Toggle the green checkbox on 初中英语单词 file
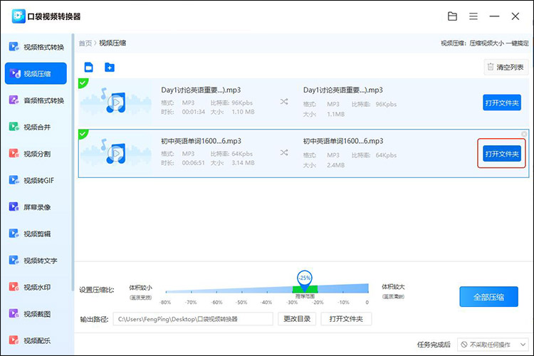Image resolution: width=534 pixels, height=356 pixels. point(83,134)
